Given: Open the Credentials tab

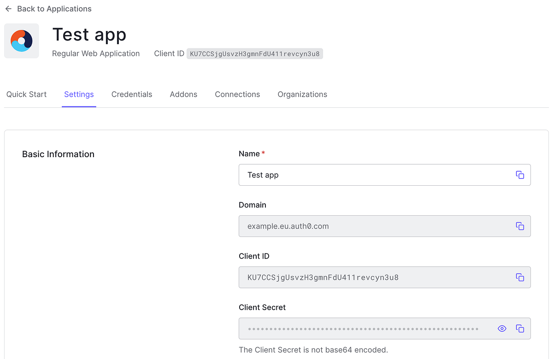Looking at the screenshot, I should [132, 94].
